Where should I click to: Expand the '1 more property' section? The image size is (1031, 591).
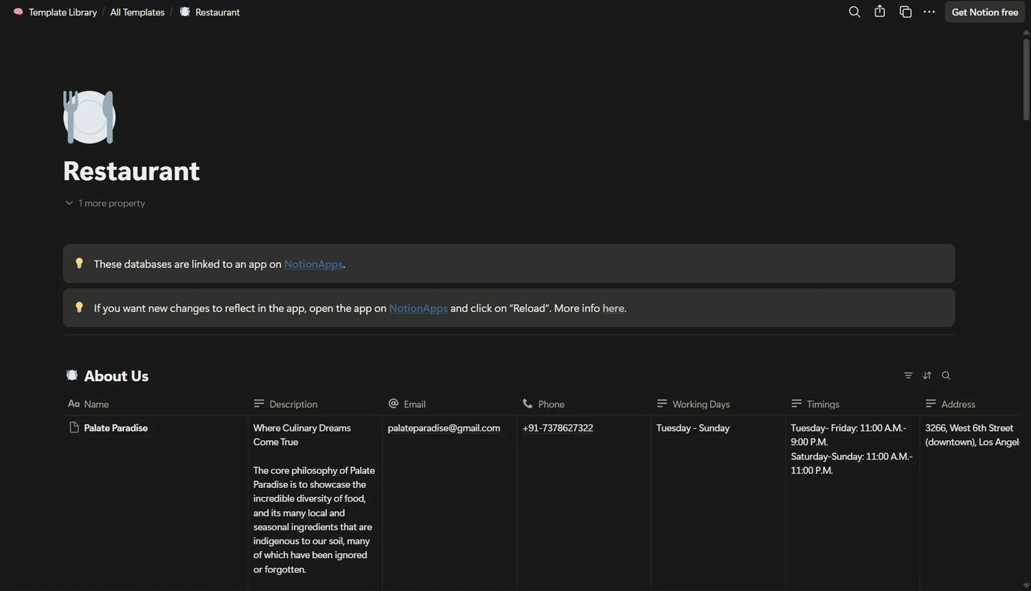point(105,203)
